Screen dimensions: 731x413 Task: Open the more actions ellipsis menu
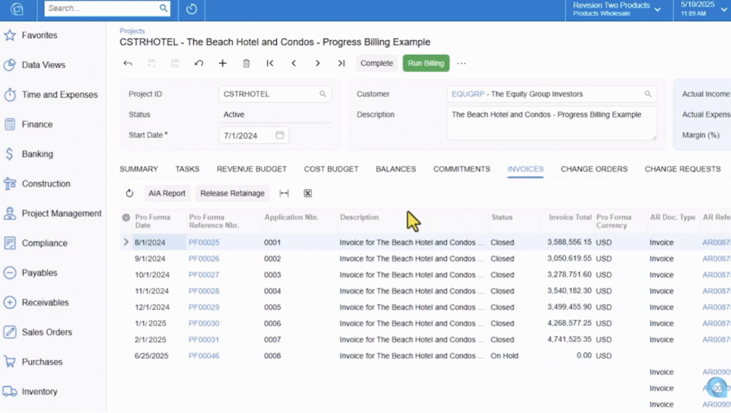[461, 64]
